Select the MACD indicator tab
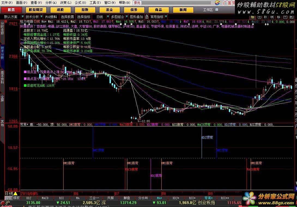The height and width of the screenshot is (207, 297). (x=45, y=198)
